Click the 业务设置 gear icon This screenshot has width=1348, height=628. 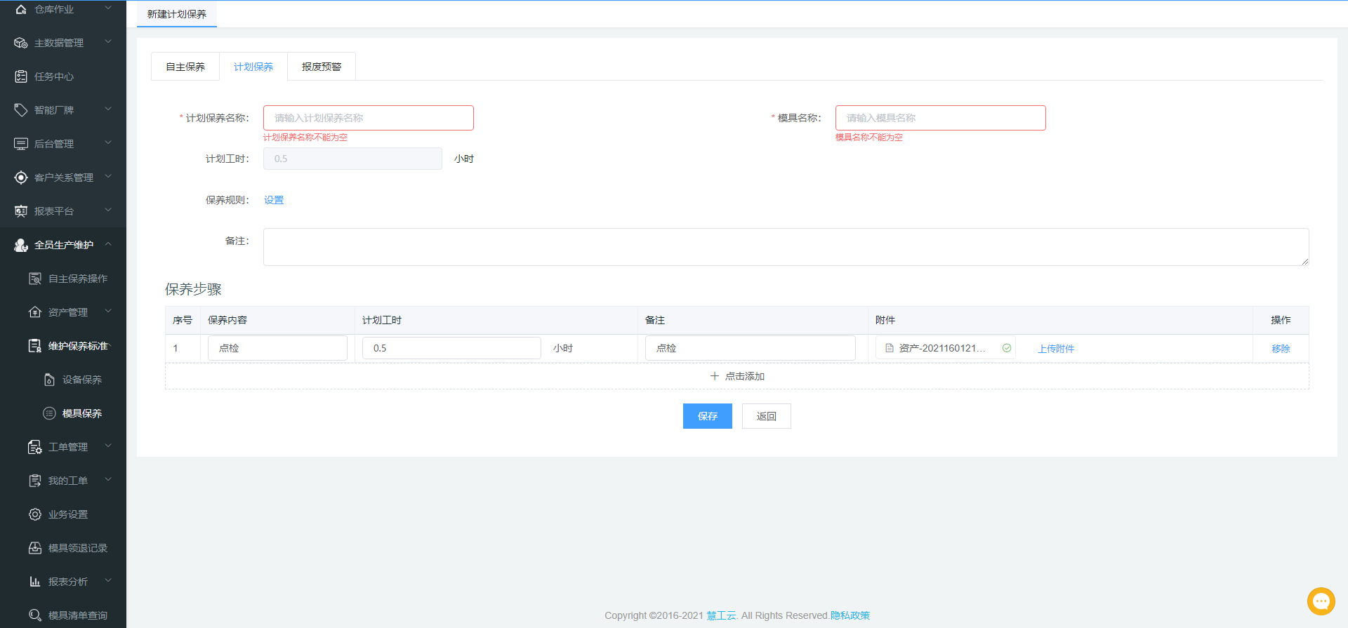(35, 514)
